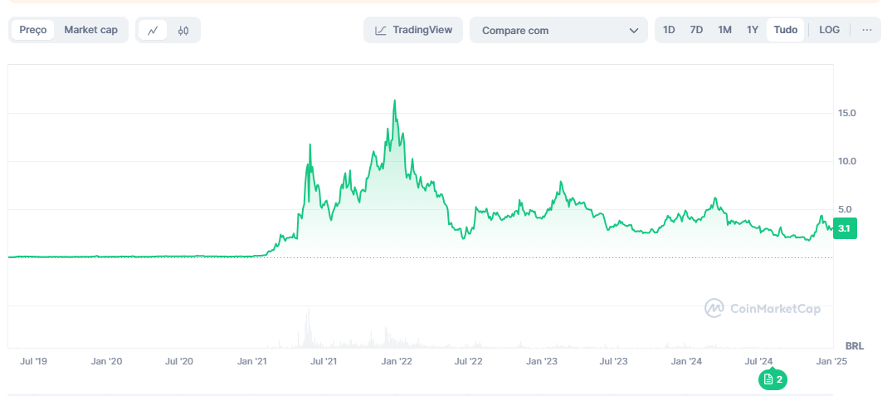Click the green news events marker
This screenshot has width=892, height=396.
tap(773, 379)
